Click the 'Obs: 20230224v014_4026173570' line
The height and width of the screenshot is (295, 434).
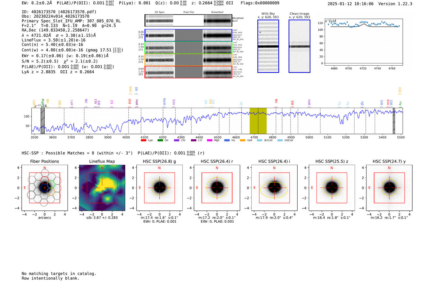55,16
